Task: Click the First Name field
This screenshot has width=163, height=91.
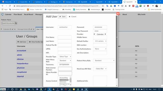Action: pos(65,37)
